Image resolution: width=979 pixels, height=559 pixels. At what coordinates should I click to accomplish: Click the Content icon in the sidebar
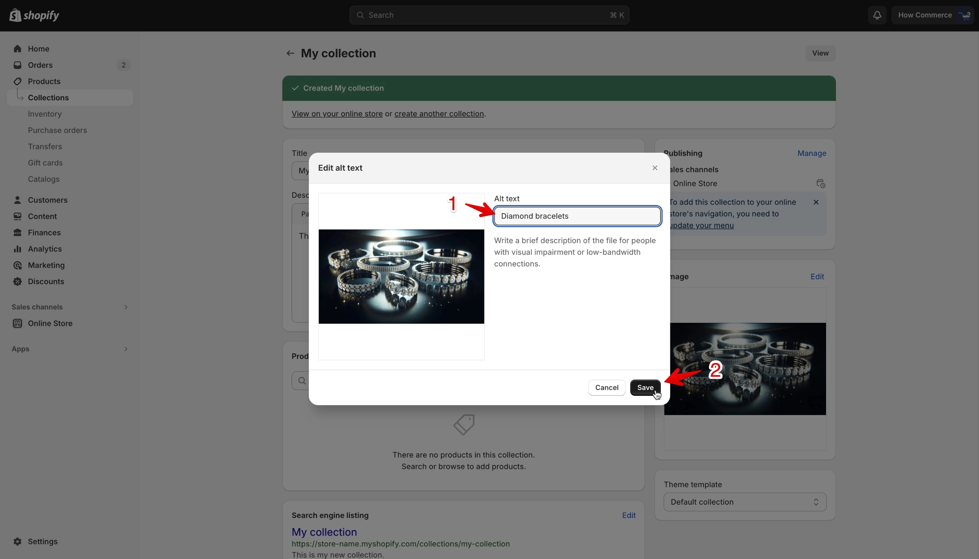click(x=17, y=217)
